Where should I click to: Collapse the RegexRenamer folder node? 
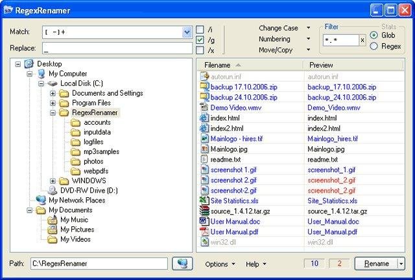pos(53,113)
